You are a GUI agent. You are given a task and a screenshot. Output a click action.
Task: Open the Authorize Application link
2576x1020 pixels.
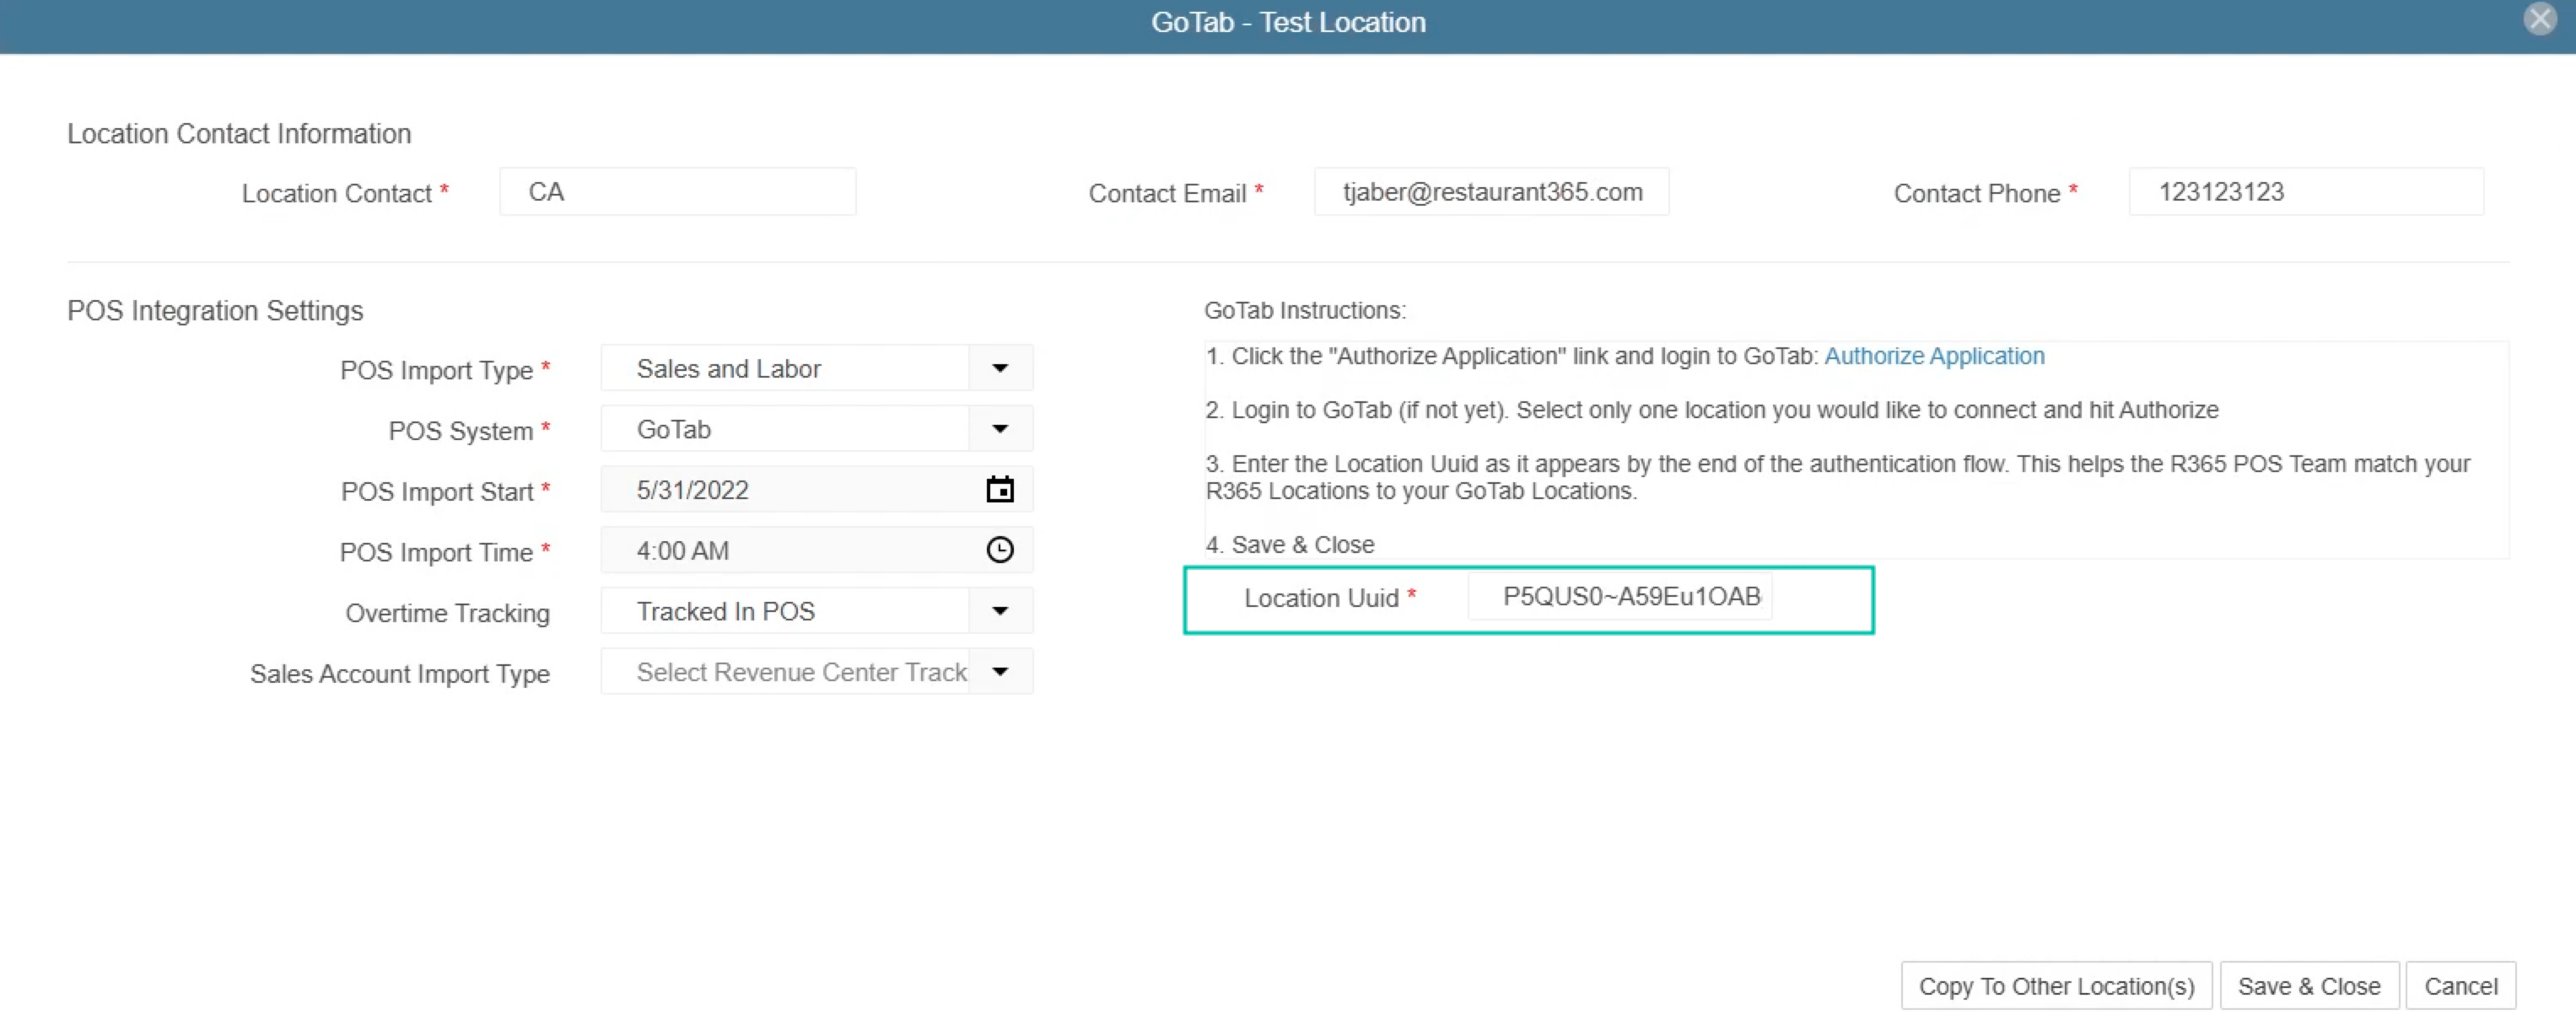pos(1933,357)
